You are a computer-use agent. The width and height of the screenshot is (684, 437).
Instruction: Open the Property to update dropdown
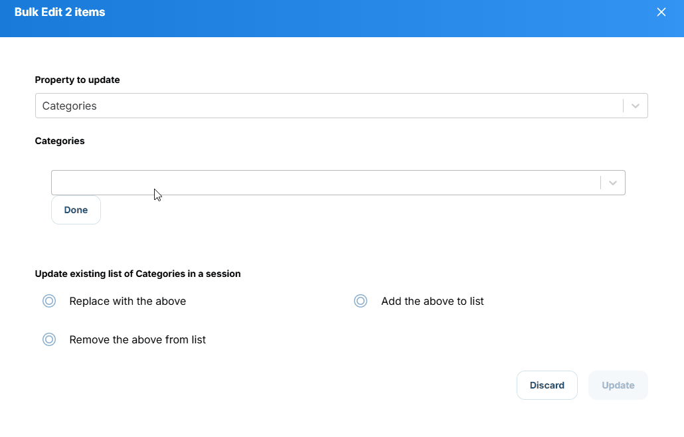341,106
